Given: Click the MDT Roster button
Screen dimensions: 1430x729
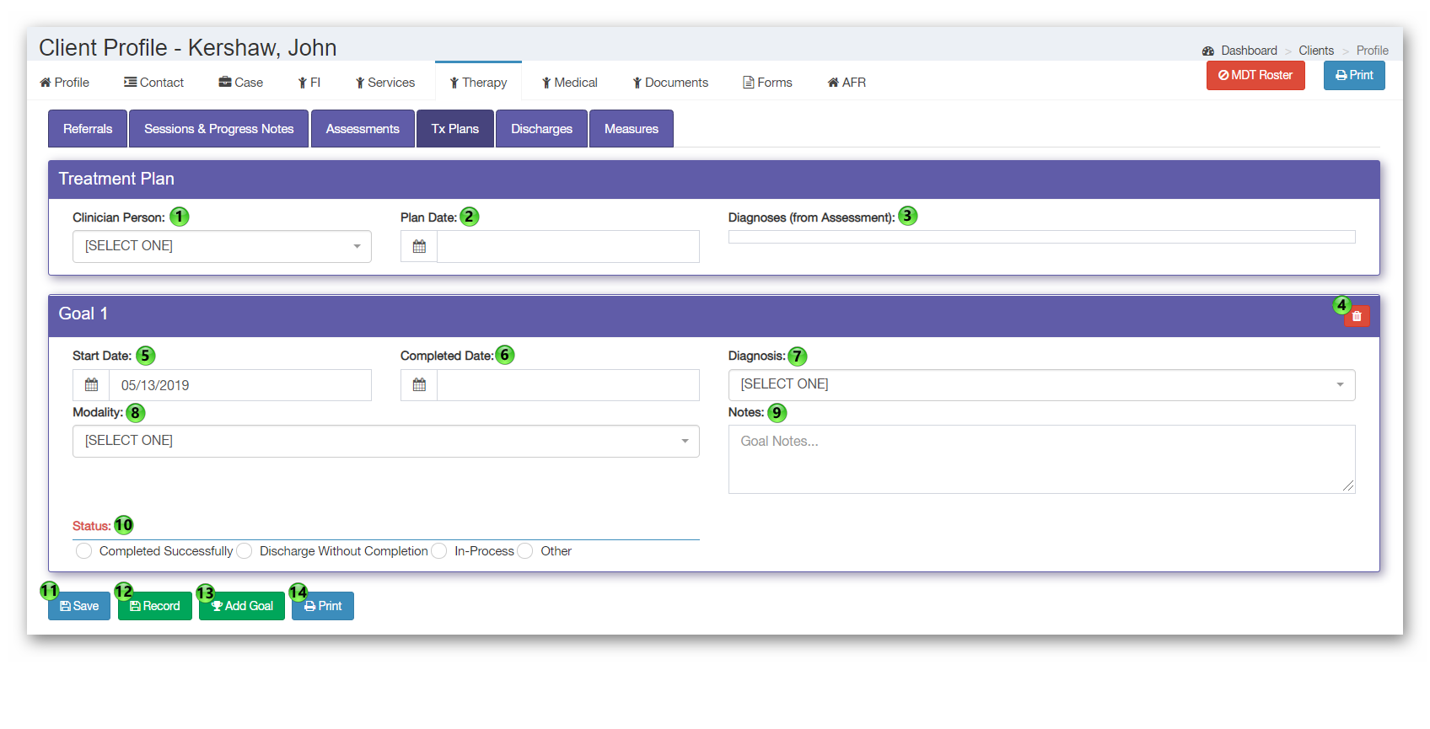Looking at the screenshot, I should [1255, 75].
